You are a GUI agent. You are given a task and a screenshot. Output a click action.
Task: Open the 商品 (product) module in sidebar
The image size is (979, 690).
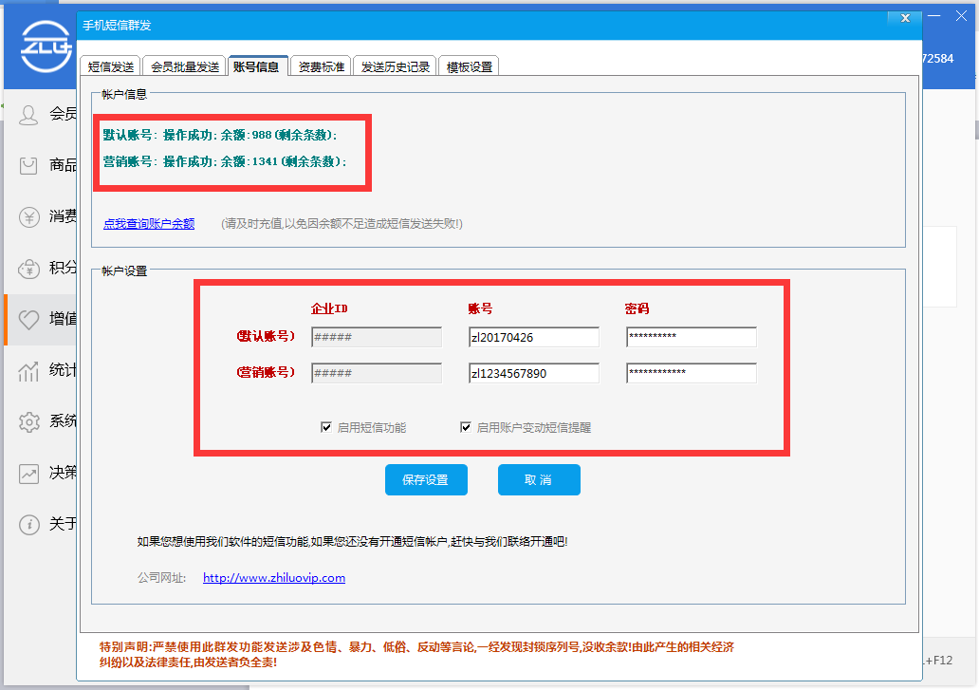[28, 166]
